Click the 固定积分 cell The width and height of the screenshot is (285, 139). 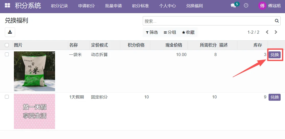[x=100, y=97]
